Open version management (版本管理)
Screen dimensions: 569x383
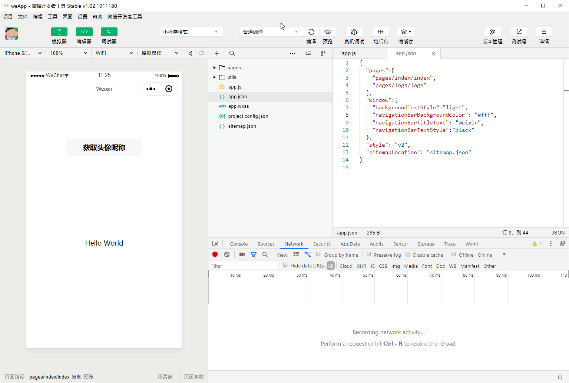click(x=492, y=32)
